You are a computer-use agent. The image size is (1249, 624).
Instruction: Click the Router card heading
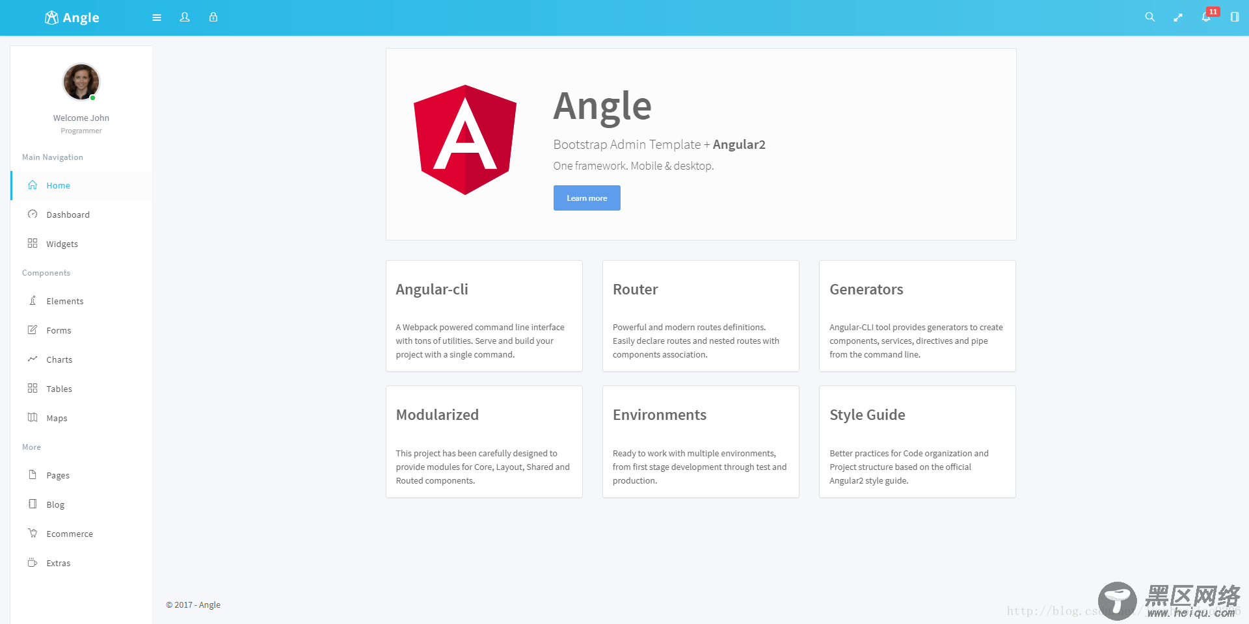point(636,289)
